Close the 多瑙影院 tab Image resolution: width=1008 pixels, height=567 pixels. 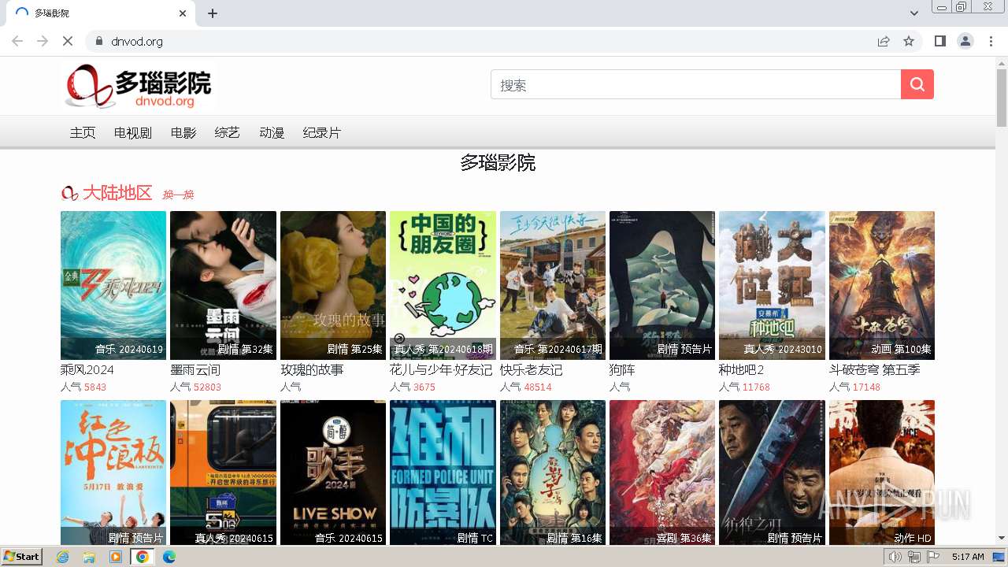click(183, 13)
